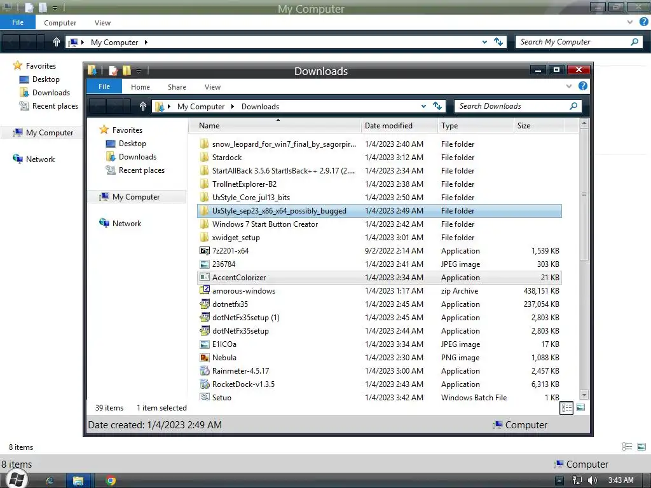Image resolution: width=651 pixels, height=488 pixels.
Task: Sort files by the Size column
Action: 538,126
